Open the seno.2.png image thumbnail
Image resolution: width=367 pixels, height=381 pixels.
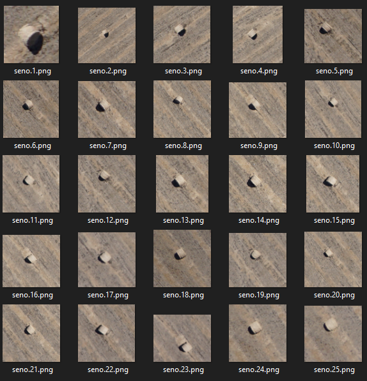(107, 36)
